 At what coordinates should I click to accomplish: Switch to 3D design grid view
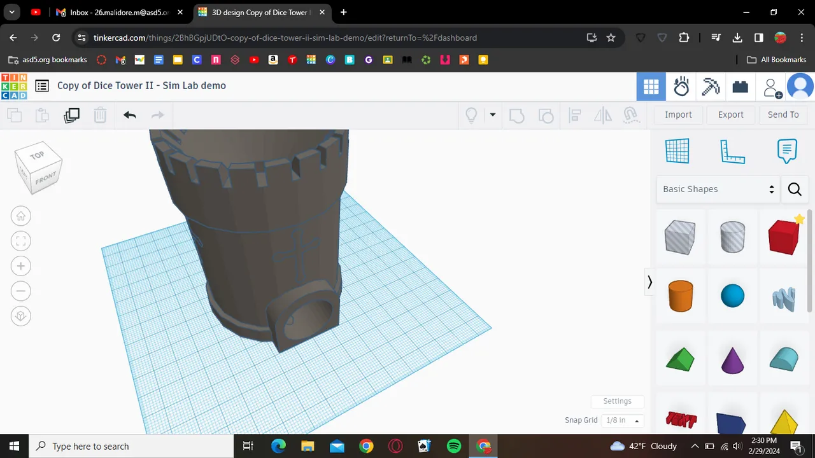[x=651, y=87]
